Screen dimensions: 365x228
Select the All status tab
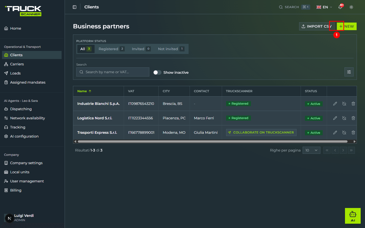[86, 49]
